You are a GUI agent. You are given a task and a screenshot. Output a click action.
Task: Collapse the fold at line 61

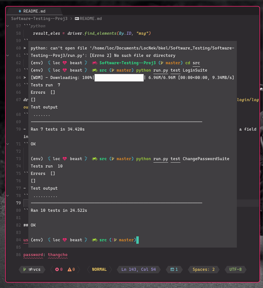click(x=8, y=55)
